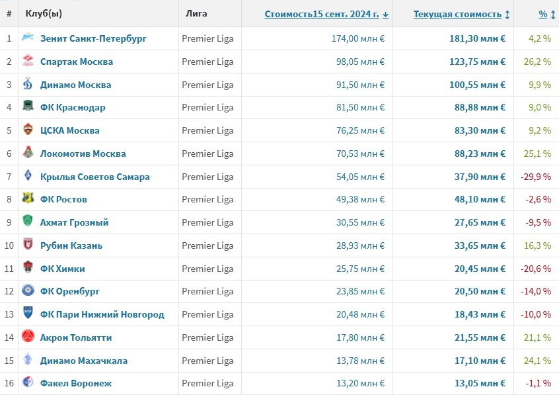Open Крылья Советов Самара club link
Screen dimensions: 559x395
coord(95,177)
